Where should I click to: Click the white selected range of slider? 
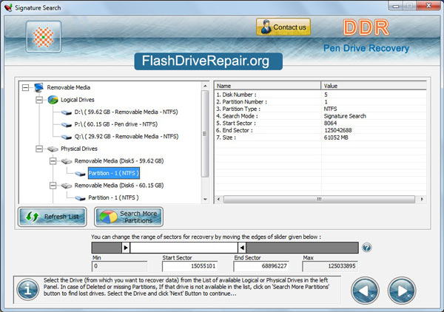point(184,248)
